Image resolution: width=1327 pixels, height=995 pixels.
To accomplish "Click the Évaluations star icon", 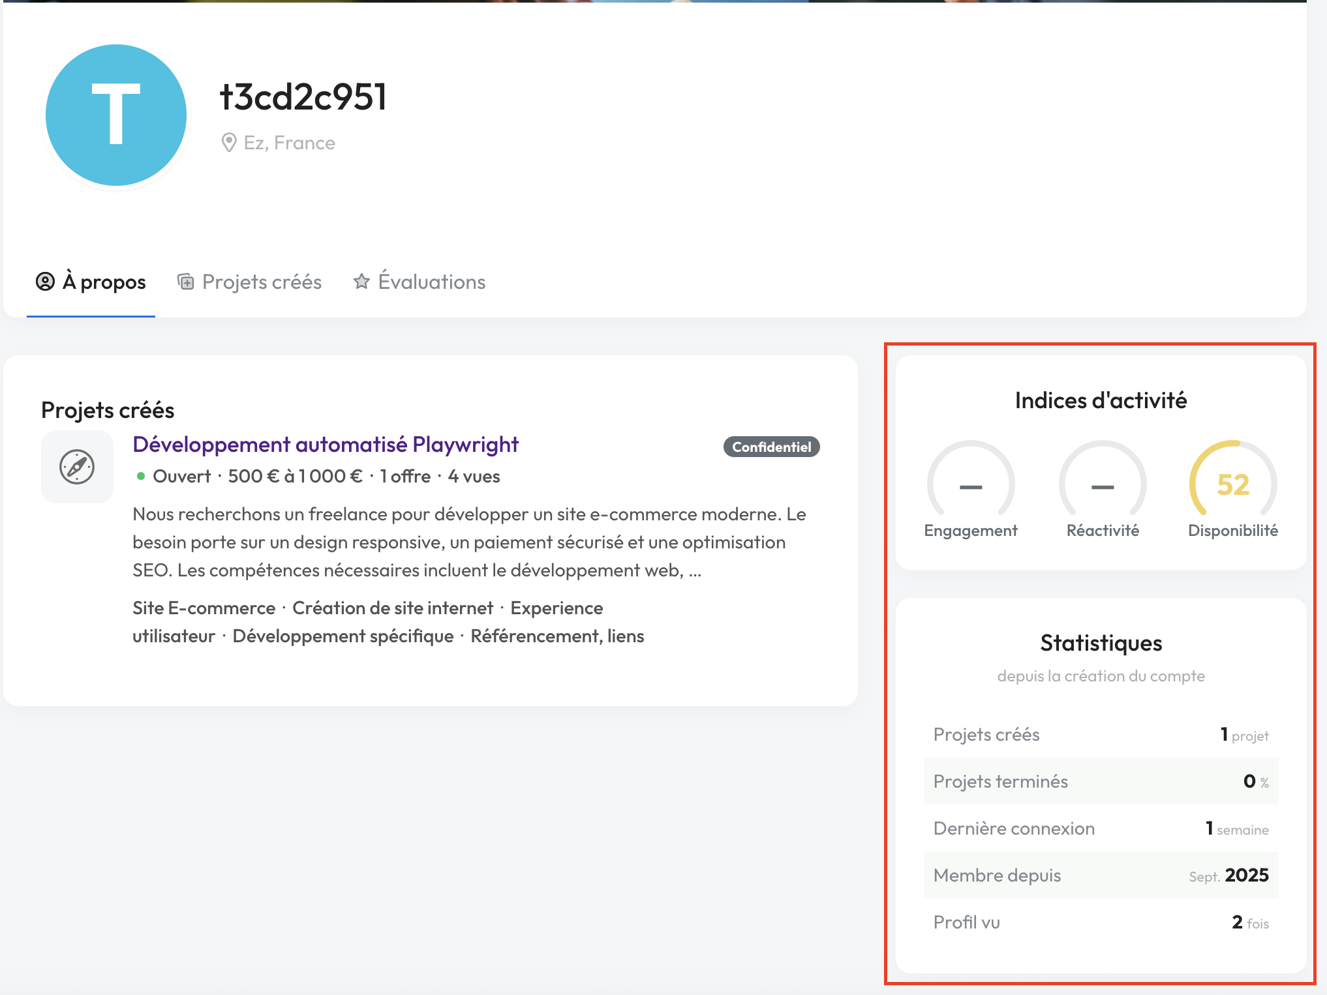I will click(361, 282).
